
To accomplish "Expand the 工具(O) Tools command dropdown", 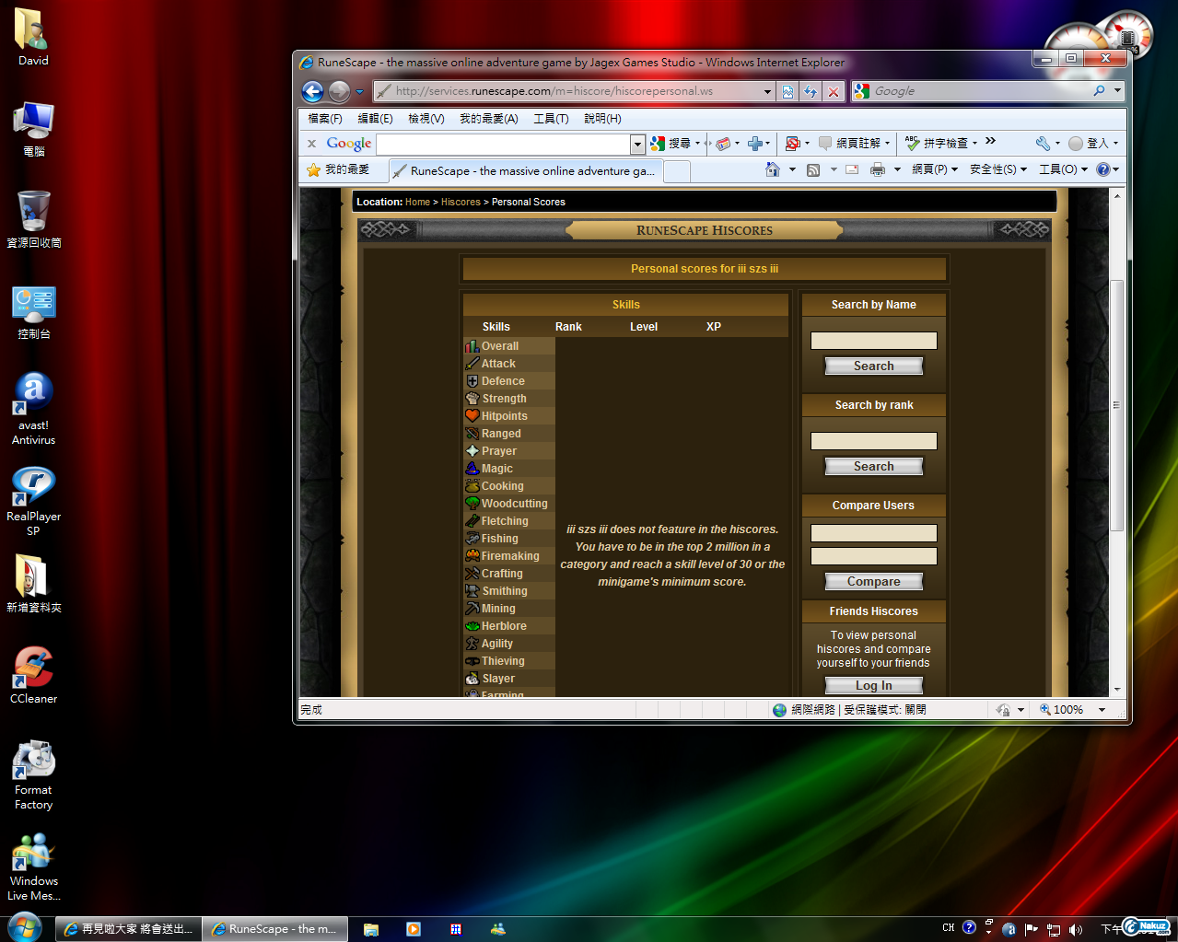I will tap(1084, 169).
